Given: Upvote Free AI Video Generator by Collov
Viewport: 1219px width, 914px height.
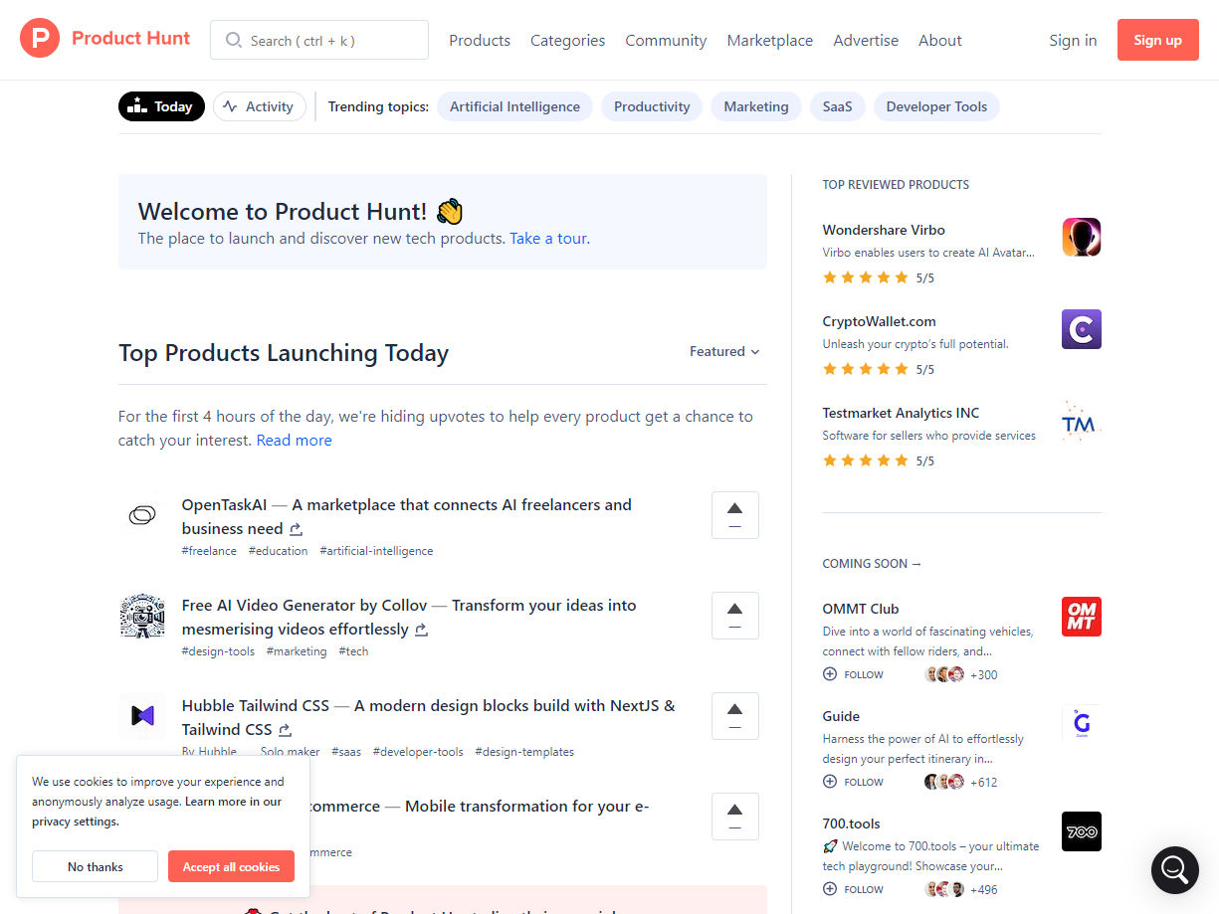Looking at the screenshot, I should [x=734, y=615].
